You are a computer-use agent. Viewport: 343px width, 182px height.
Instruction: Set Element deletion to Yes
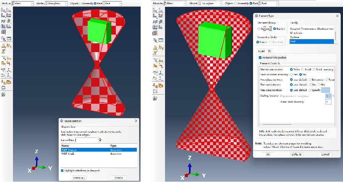pyautogui.click(x=310, y=85)
